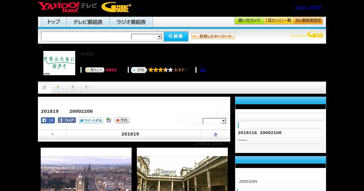Switch to the トップ tab
364x191 pixels.
pyautogui.click(x=54, y=22)
